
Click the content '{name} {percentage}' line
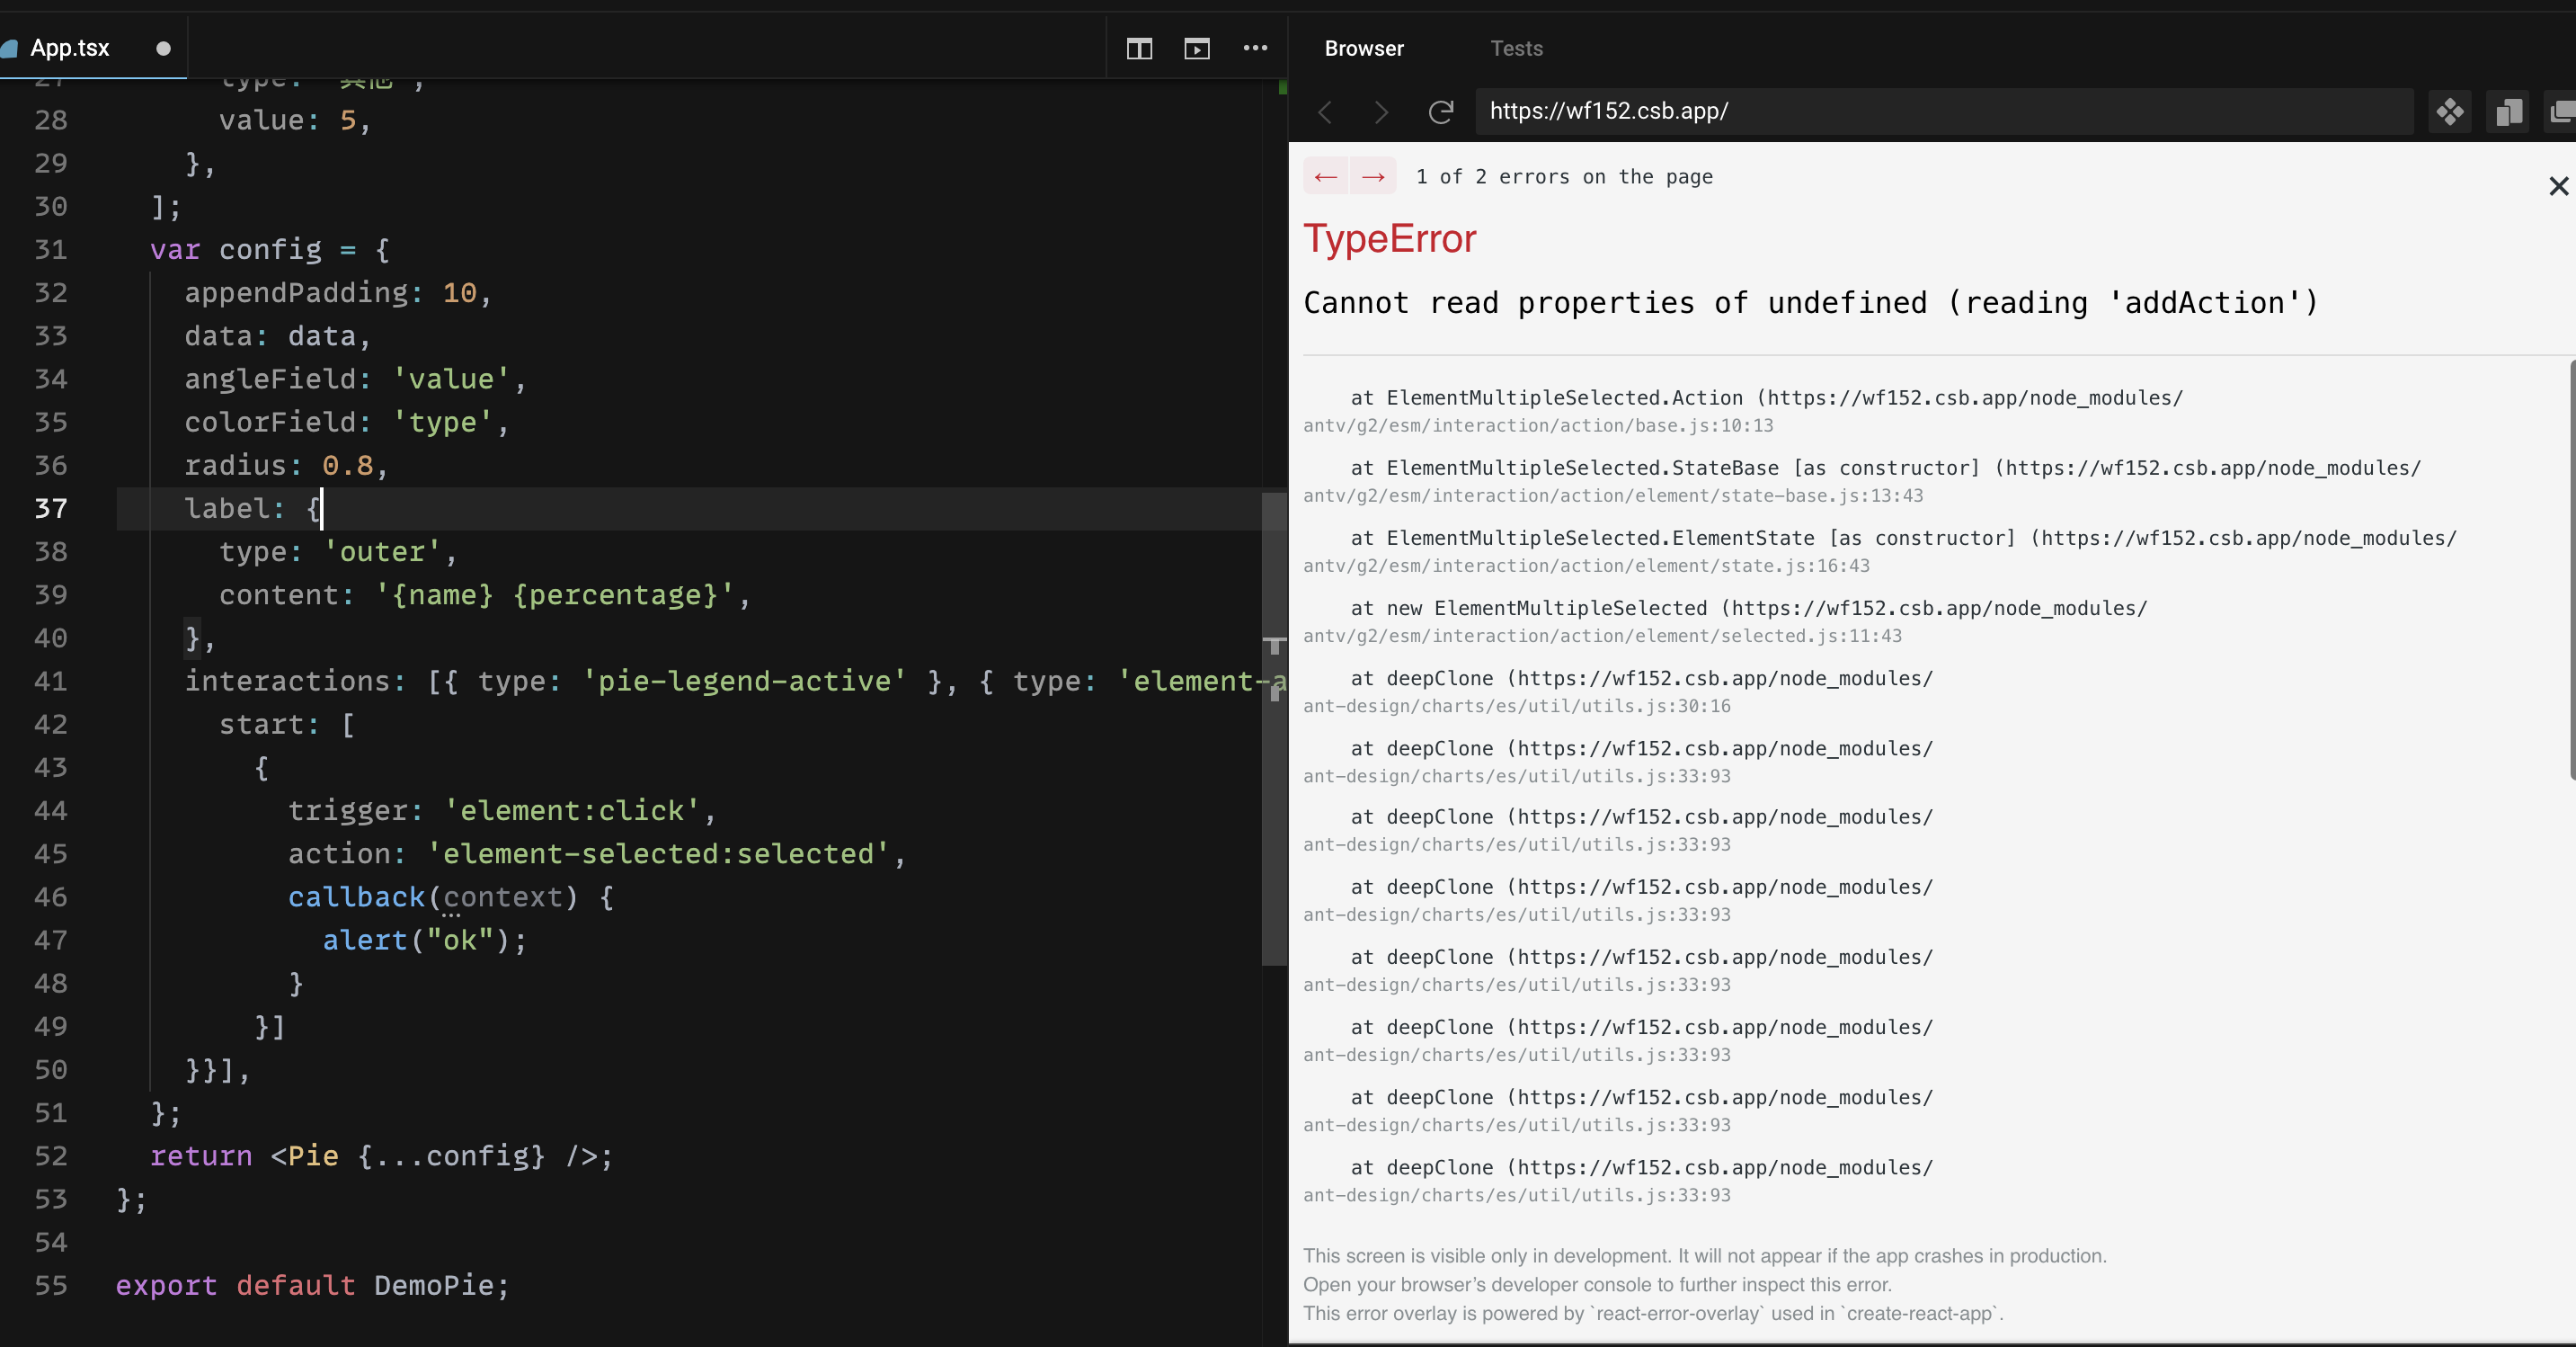(x=485, y=594)
